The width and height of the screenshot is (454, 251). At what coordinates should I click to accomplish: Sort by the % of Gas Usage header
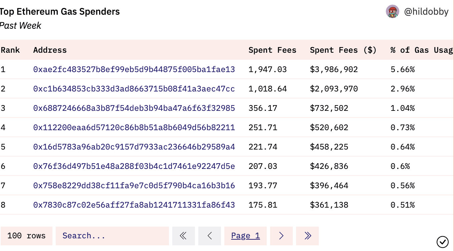pyautogui.click(x=421, y=50)
